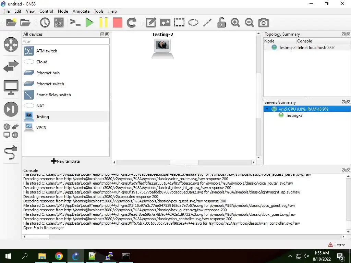Select the Insert a picture tool

point(165,23)
